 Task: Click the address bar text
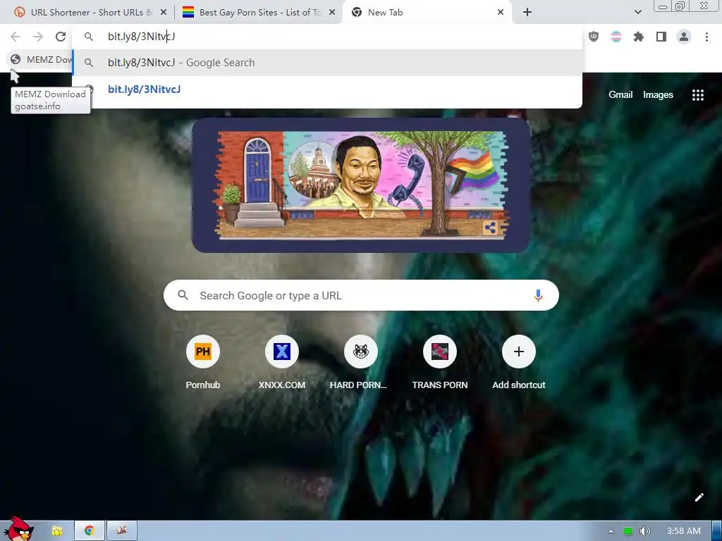click(x=141, y=37)
